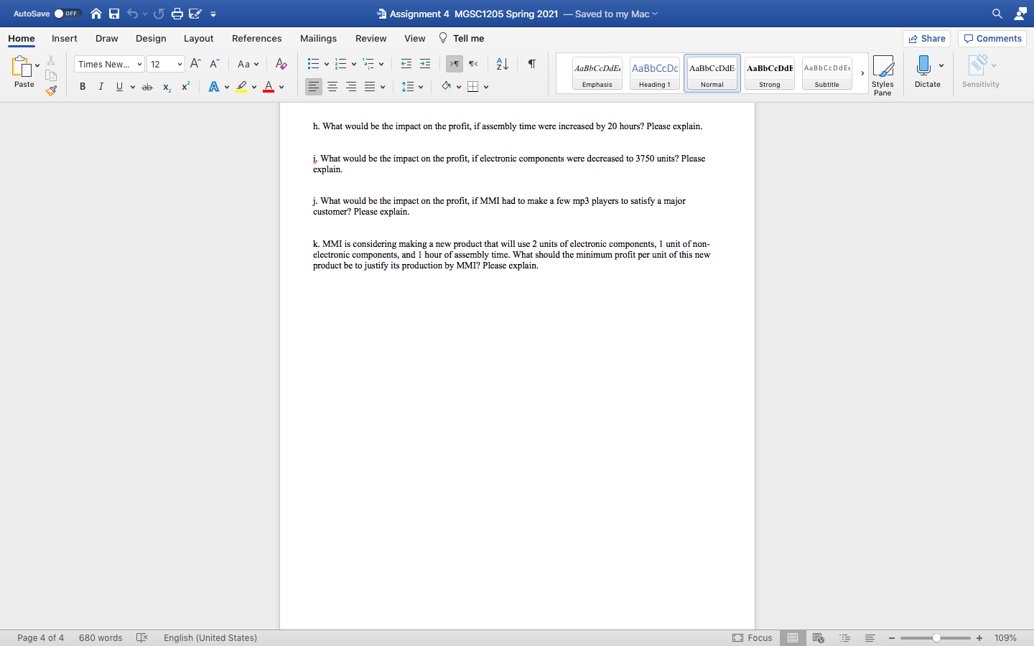
Task: Click the Share button
Action: tap(926, 38)
